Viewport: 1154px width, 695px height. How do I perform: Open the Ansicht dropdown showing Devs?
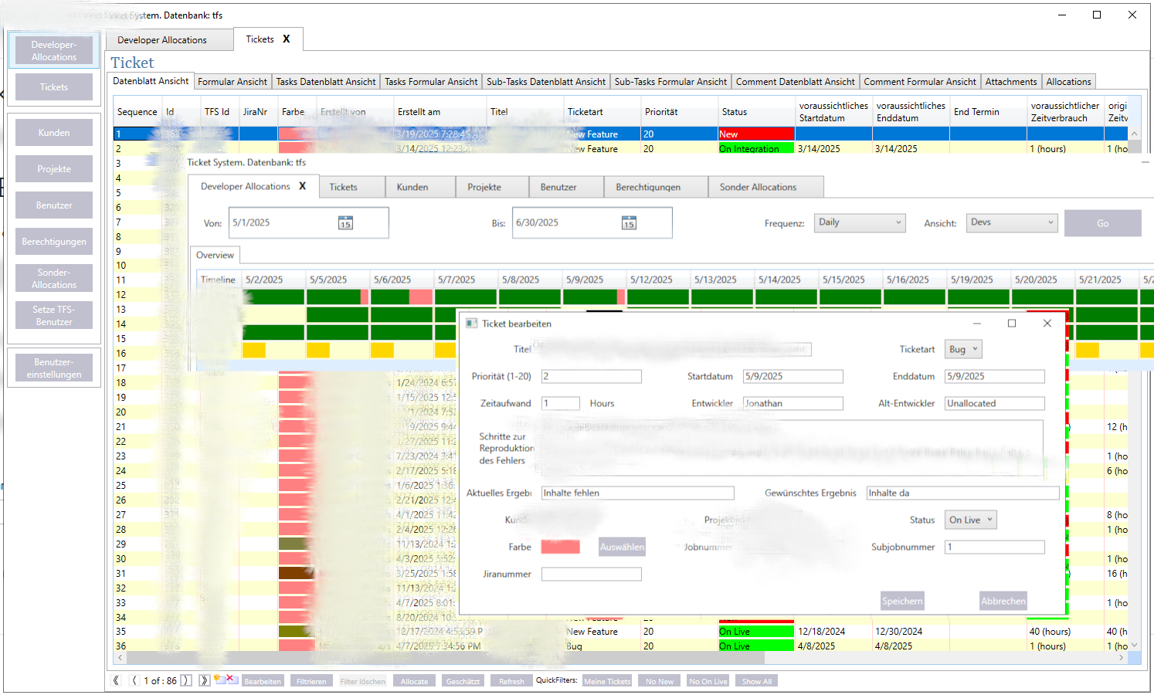(x=1012, y=222)
